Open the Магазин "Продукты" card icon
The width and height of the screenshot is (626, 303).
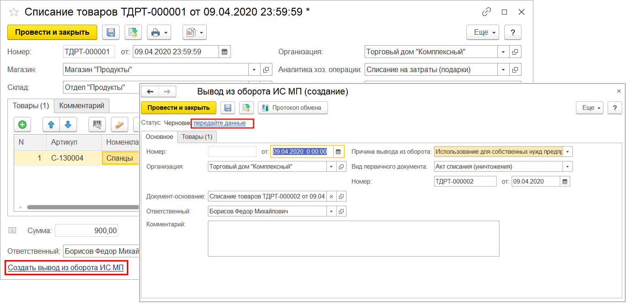pyautogui.click(x=266, y=70)
